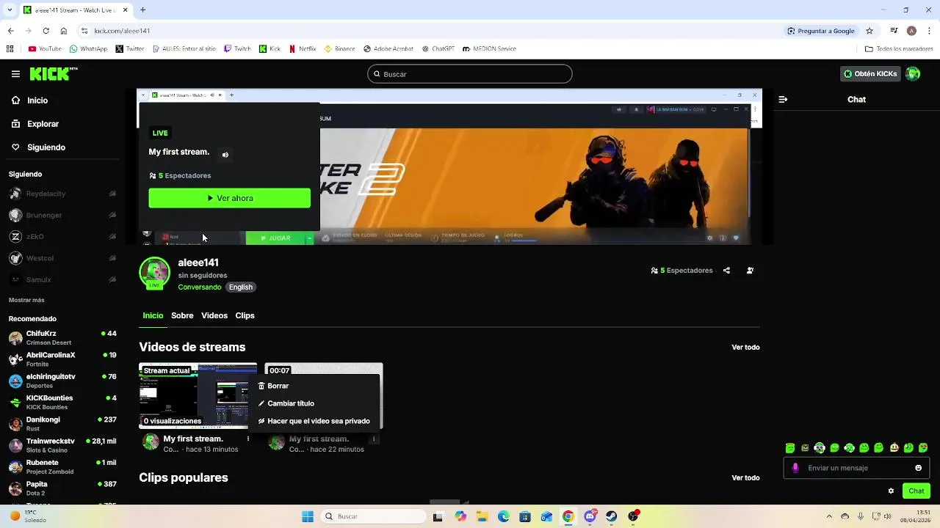Focus the Kick Buscar search field
Viewport: 940px width, 528px height.
pyautogui.click(x=470, y=74)
